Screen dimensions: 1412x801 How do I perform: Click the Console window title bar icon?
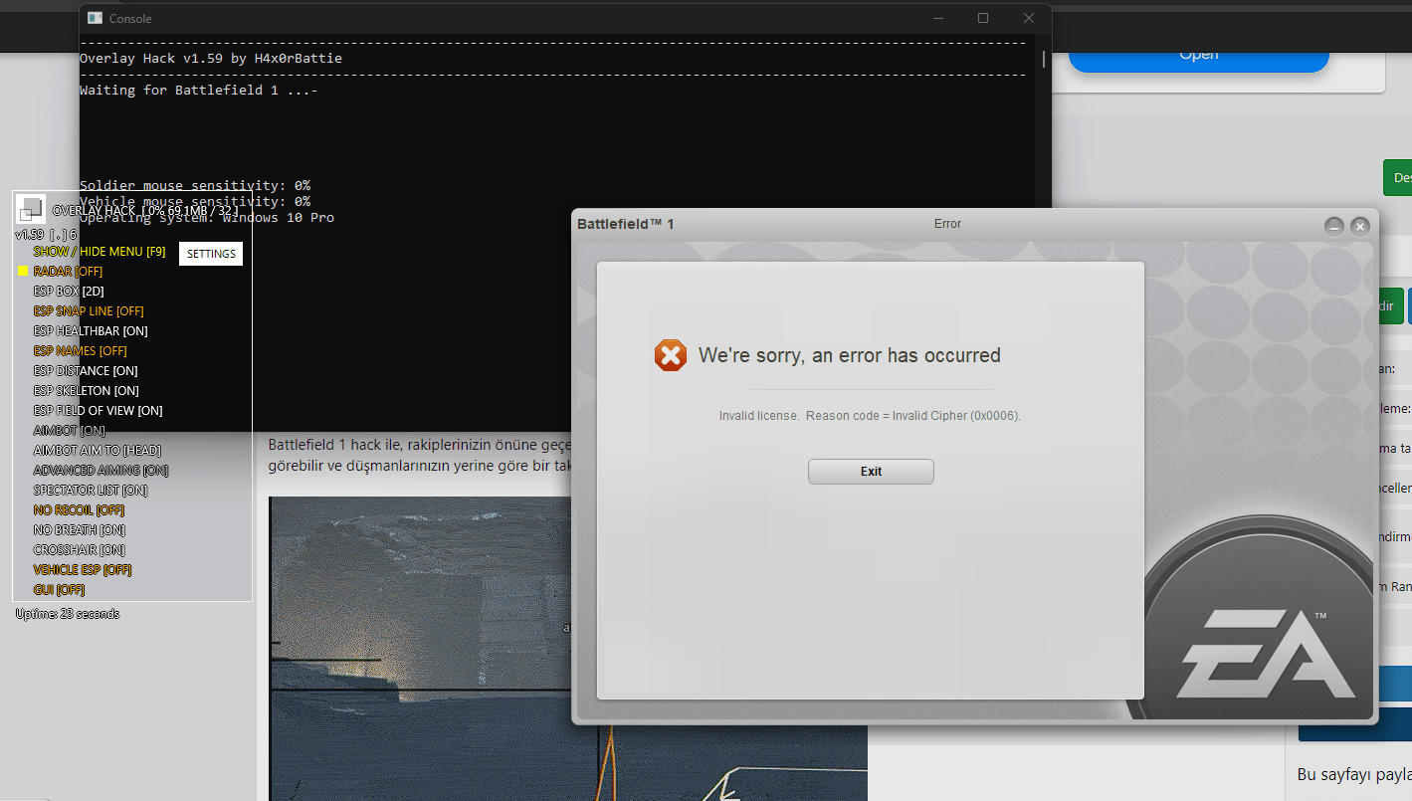coord(96,18)
